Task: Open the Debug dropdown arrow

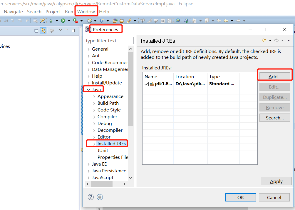Action: (57, 21)
